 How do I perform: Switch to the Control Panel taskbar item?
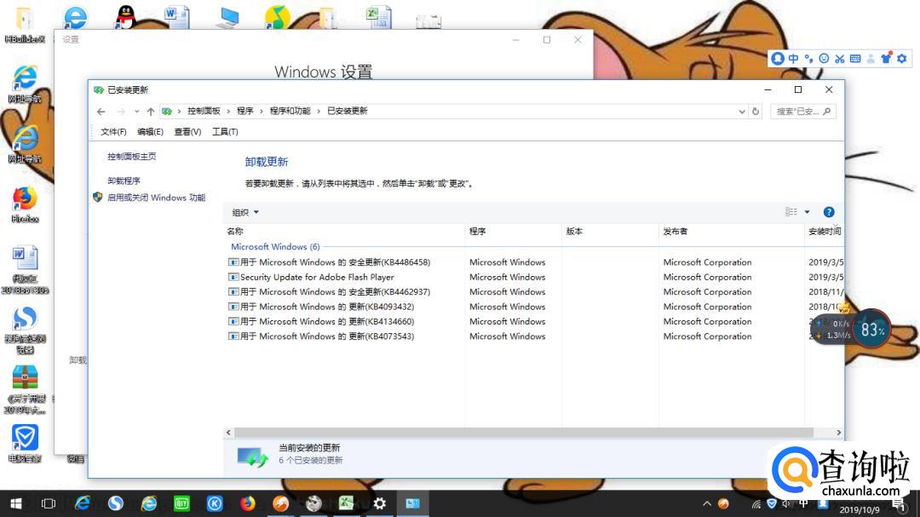coord(413,503)
